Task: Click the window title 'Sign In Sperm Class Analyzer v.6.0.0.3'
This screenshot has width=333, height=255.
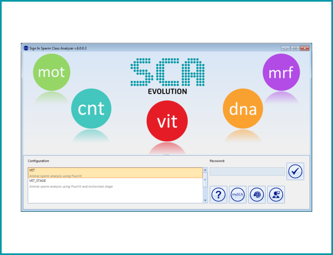Action: click(58, 48)
